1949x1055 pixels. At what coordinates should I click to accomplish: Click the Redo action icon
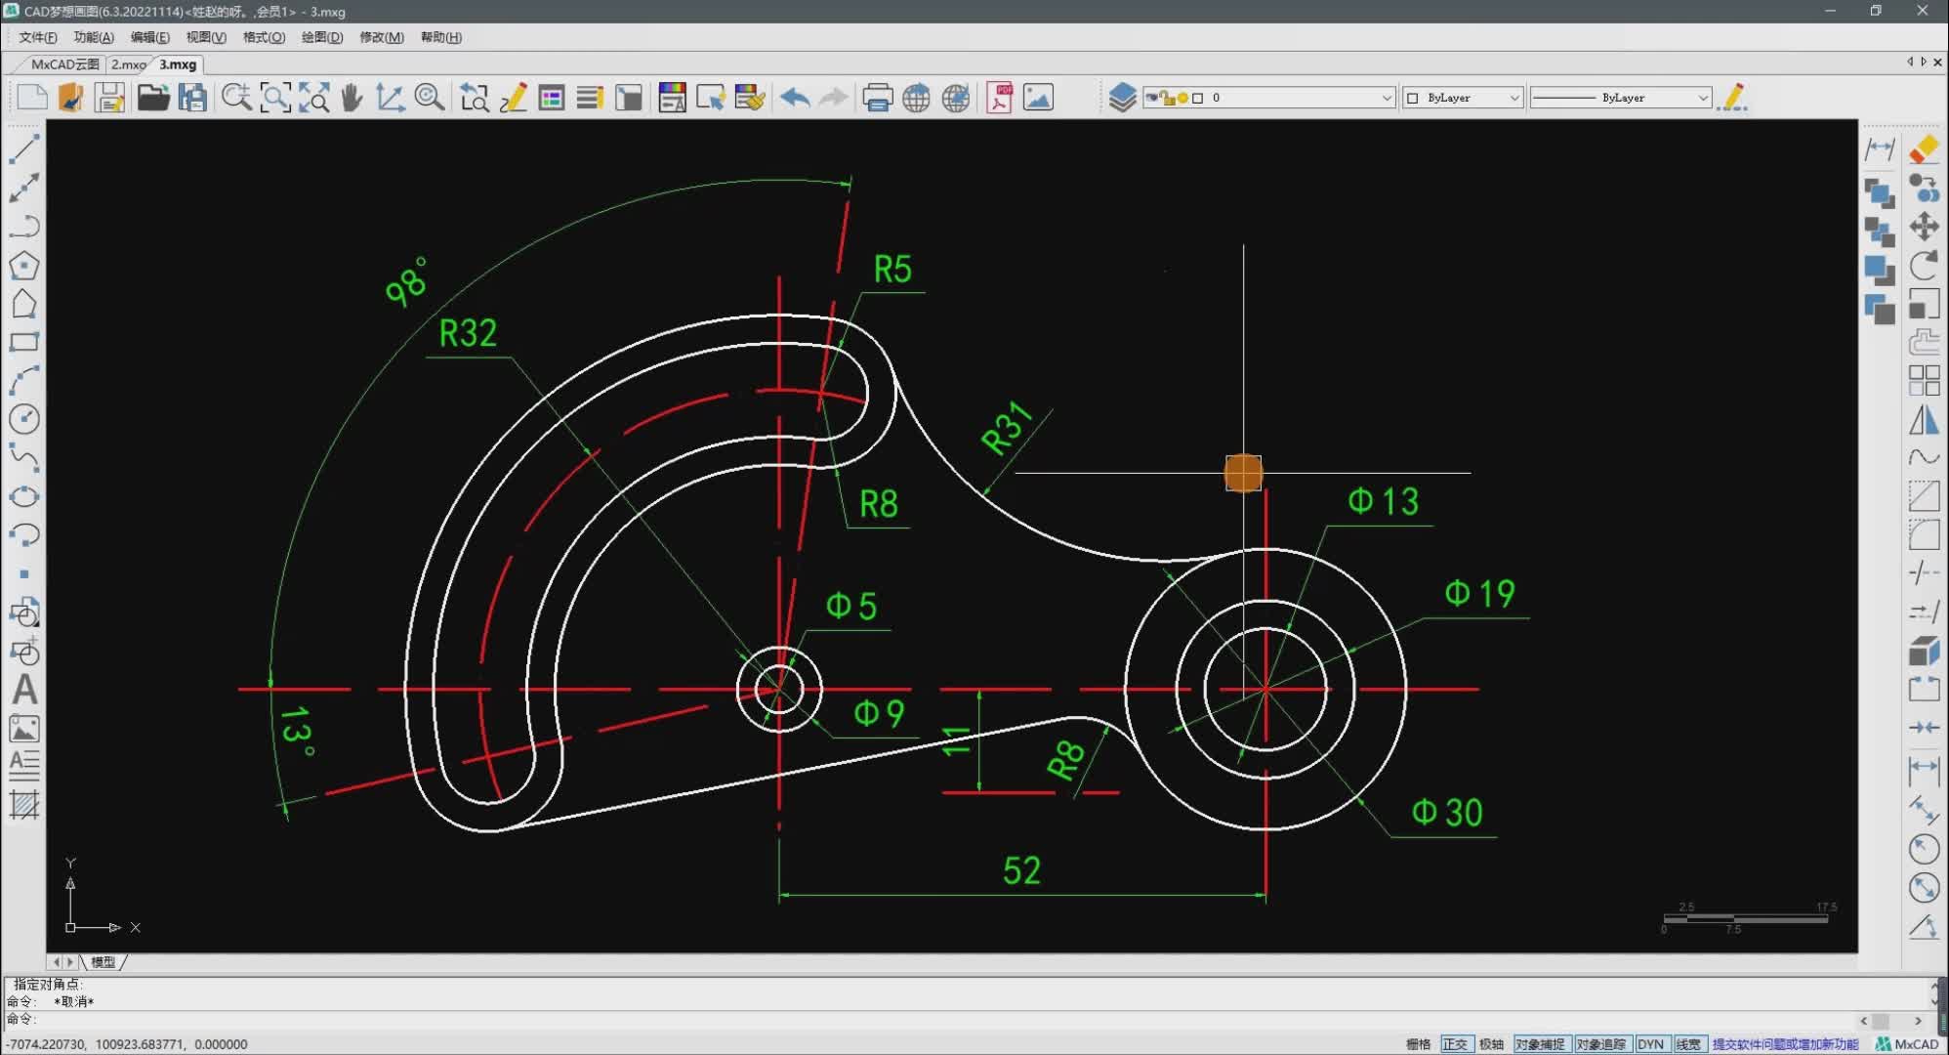(x=834, y=96)
